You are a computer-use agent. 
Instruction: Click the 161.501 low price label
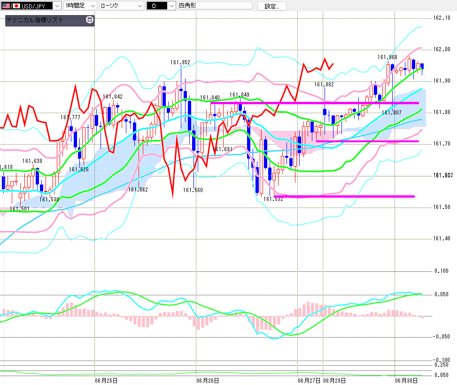pyautogui.click(x=20, y=209)
